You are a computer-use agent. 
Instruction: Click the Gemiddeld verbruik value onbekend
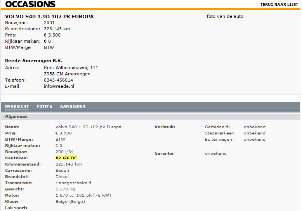(x=255, y=127)
